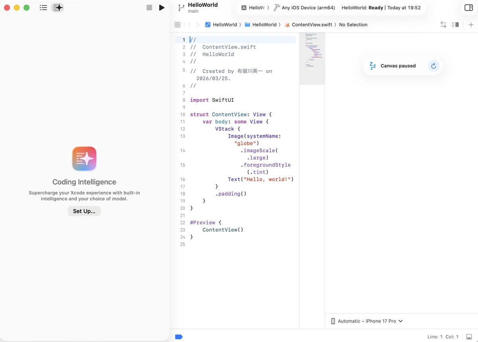This screenshot has width=478, height=342.
Task: Go back in editor history
Action: click(190, 25)
